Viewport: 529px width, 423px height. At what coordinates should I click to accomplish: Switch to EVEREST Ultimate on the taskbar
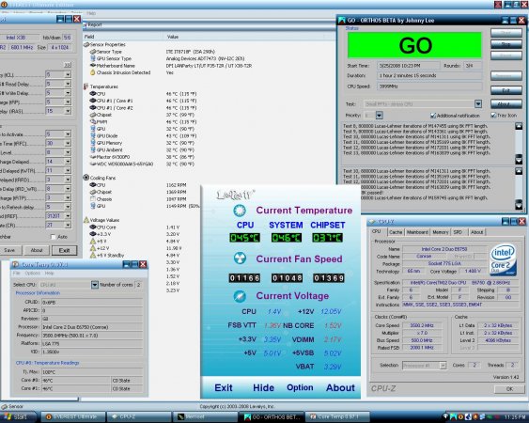tap(73, 417)
